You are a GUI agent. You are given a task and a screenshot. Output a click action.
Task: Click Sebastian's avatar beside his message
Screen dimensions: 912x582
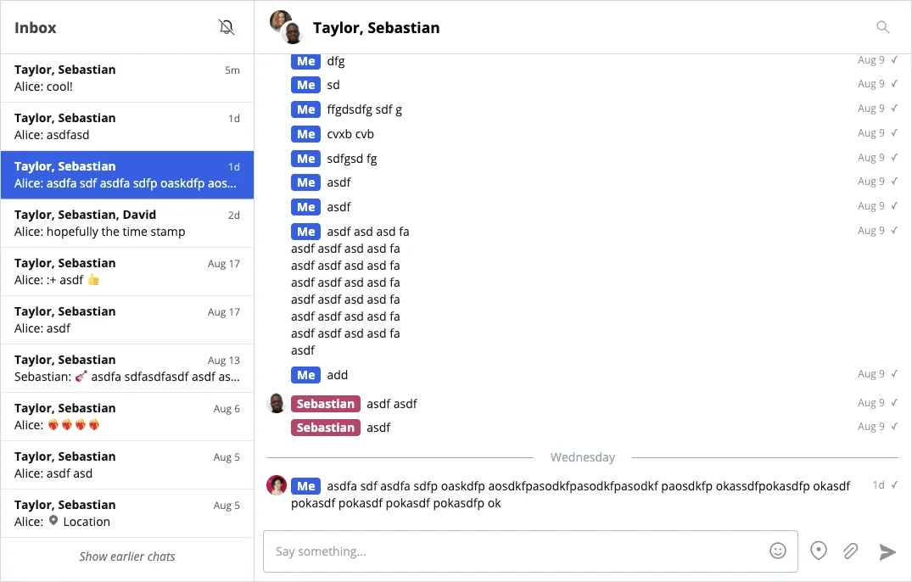click(276, 403)
